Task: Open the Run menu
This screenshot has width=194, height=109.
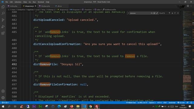Action: pyautogui.click(x=34, y=2)
